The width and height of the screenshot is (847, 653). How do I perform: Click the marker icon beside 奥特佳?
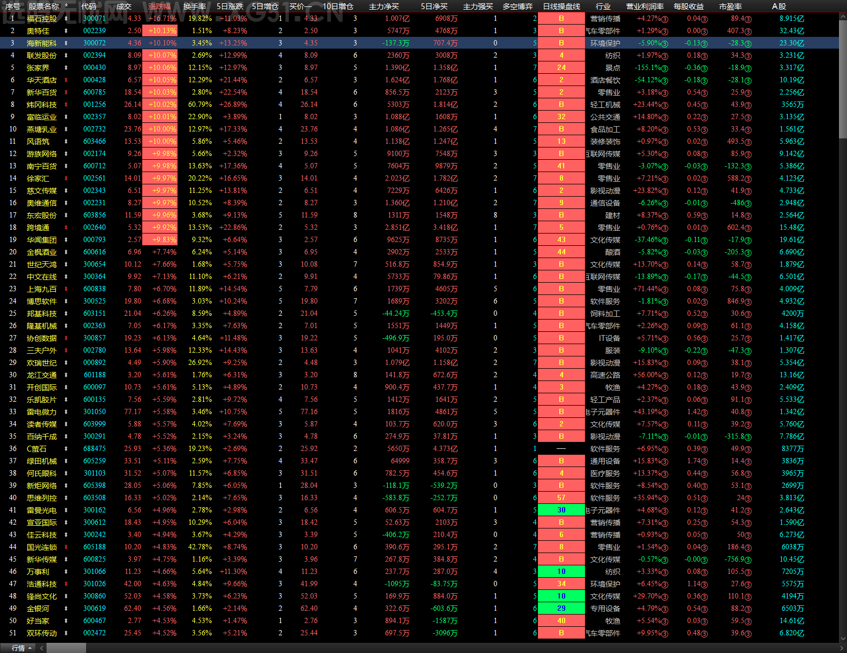pyautogui.click(x=66, y=31)
